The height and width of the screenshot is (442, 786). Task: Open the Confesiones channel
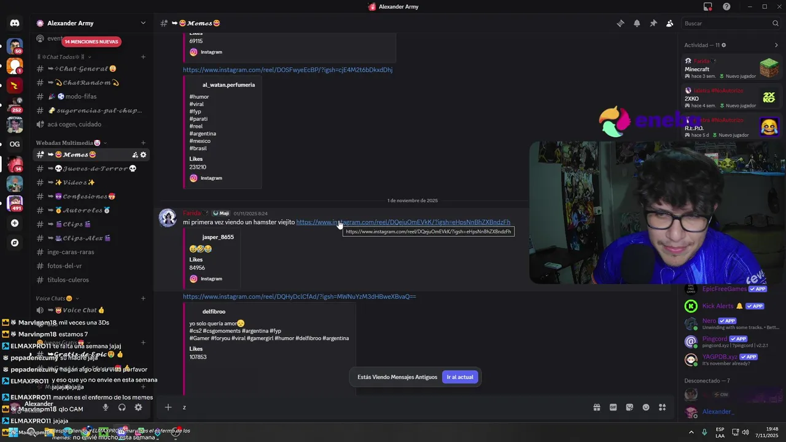[x=91, y=196]
